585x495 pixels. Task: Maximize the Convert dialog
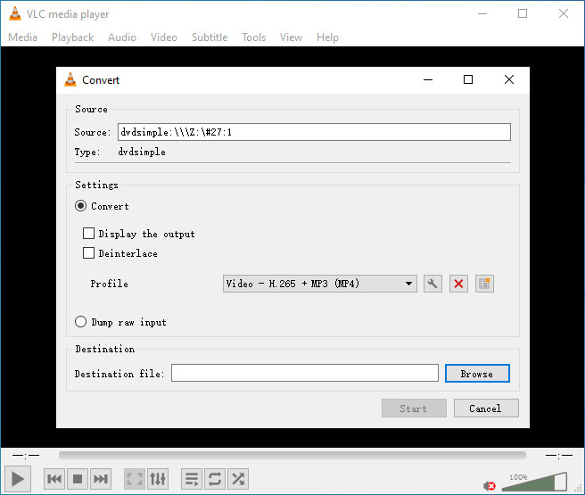point(468,79)
